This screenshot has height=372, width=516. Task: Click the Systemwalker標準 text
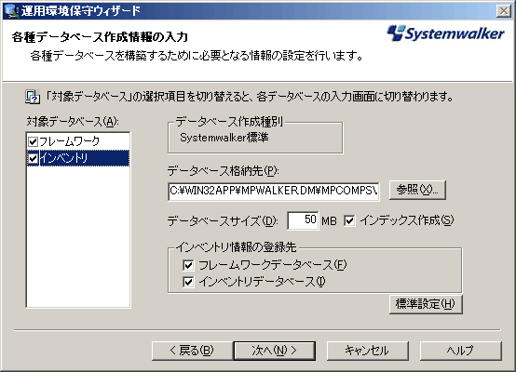click(x=224, y=138)
